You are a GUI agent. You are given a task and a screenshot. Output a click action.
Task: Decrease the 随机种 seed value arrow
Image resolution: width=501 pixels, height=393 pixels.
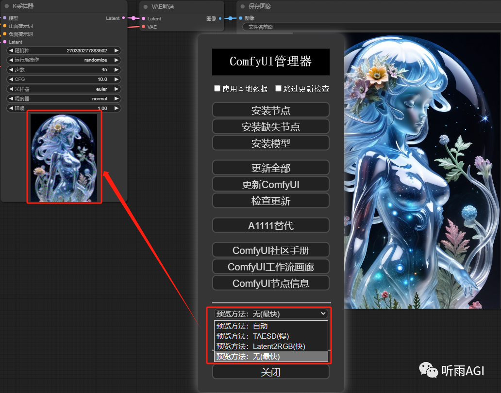(x=11, y=50)
